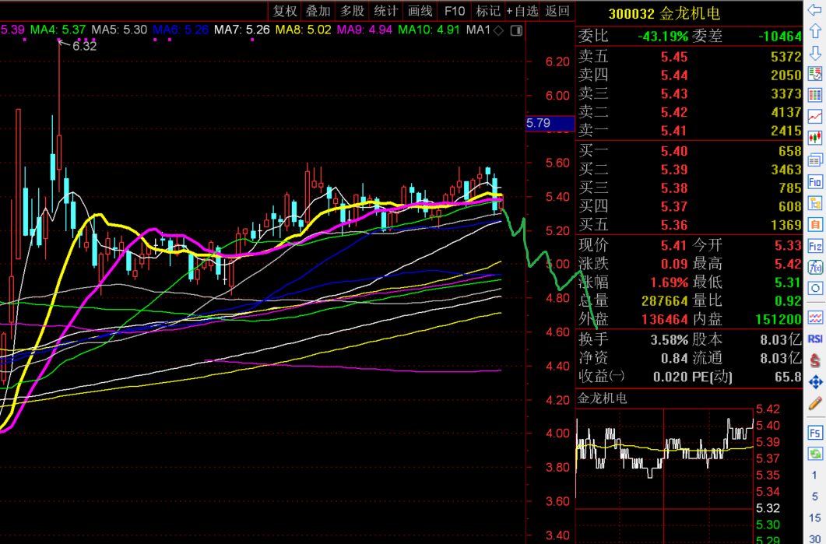Select the RSI indicator icon
This screenshot has height=544, width=826.
point(815,339)
